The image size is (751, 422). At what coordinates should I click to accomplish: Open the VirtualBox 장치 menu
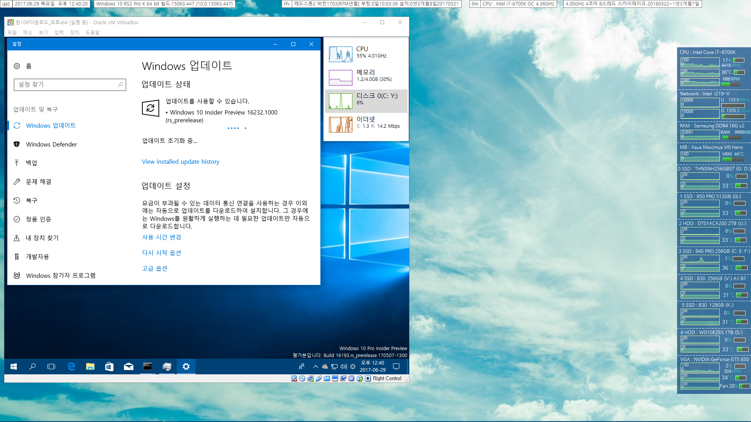(x=75, y=32)
